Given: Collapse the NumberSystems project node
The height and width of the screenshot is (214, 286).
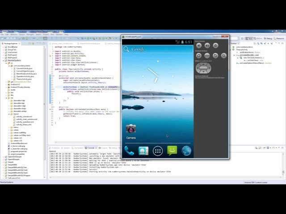Looking at the screenshot, I should tap(4, 61).
